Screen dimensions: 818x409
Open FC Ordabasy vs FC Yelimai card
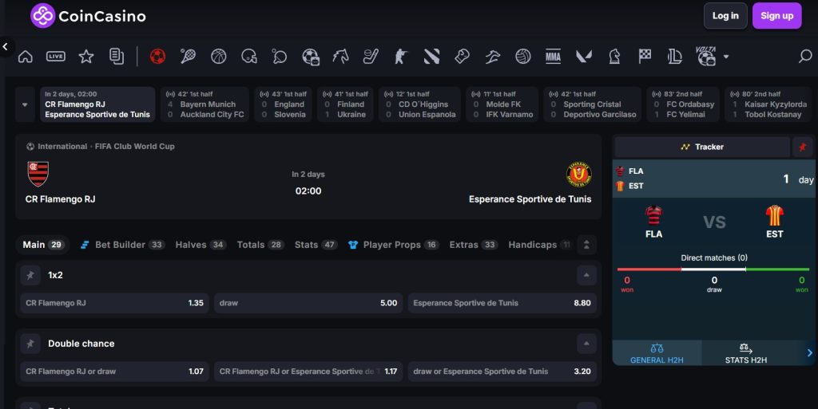(683, 104)
